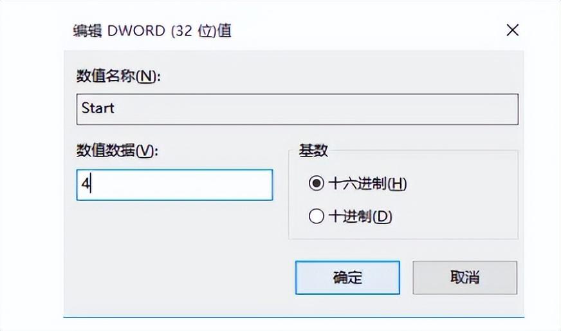
Task: Select the 十六进制(H) radio button
Action: point(317,184)
